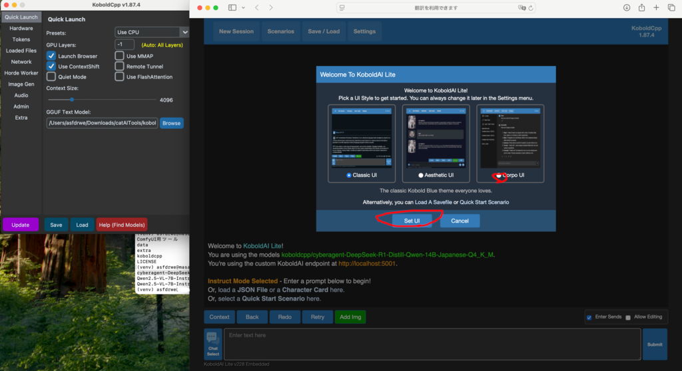The width and height of the screenshot is (682, 371).
Task: Switch to Audio tab in KoboldCpp
Action: click(x=21, y=95)
